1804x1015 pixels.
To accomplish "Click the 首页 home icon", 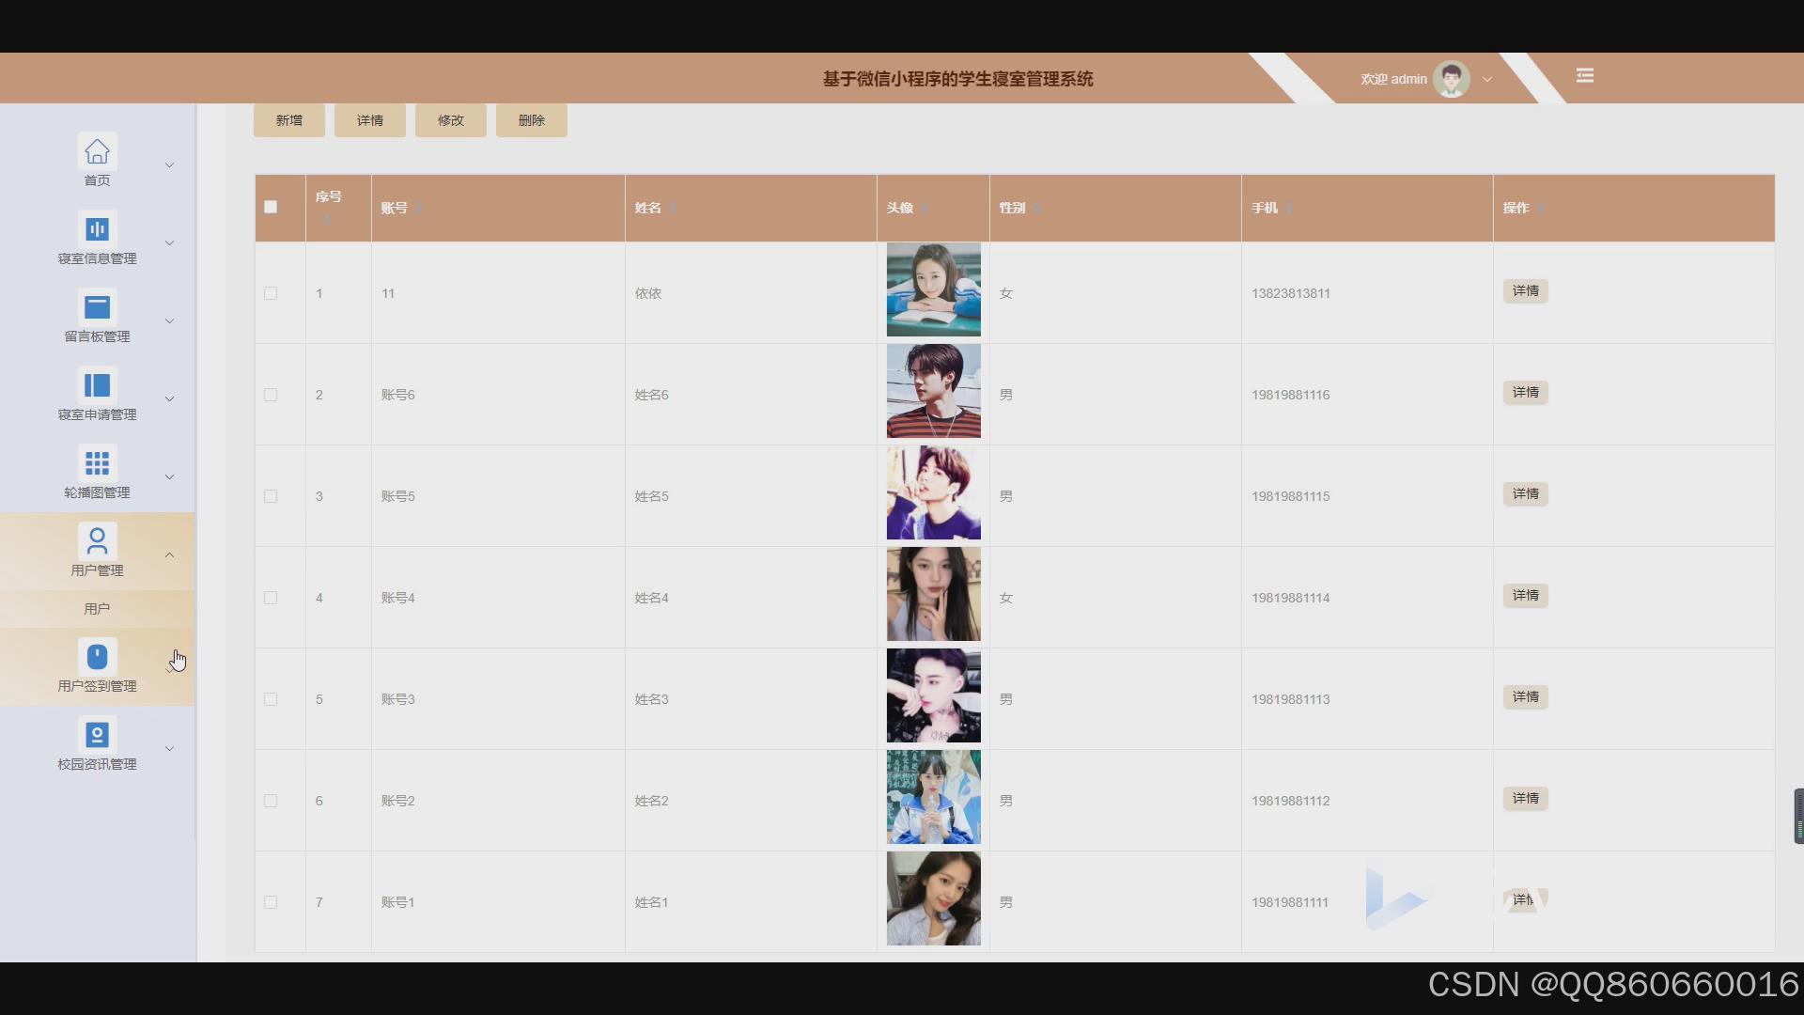I will tap(97, 151).
